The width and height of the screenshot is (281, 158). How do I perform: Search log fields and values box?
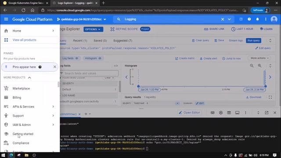tap(90, 73)
